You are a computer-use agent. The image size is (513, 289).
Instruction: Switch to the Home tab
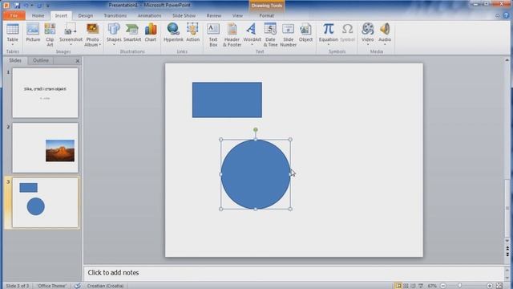[x=38, y=15]
